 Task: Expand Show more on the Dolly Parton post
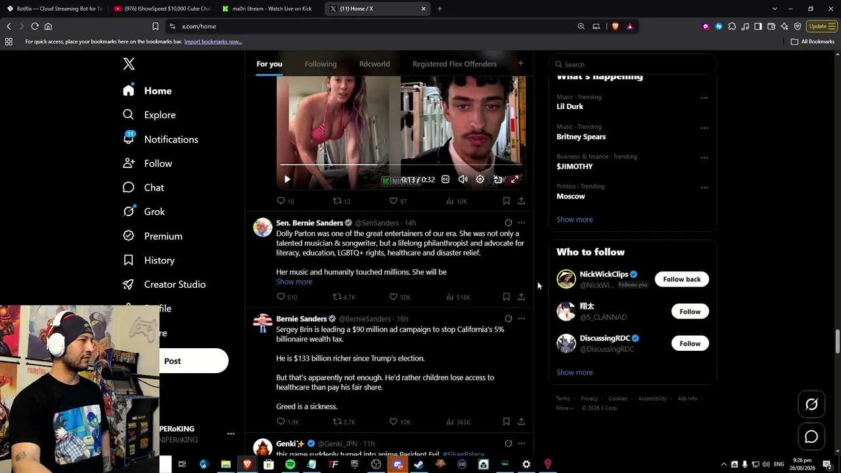294,282
